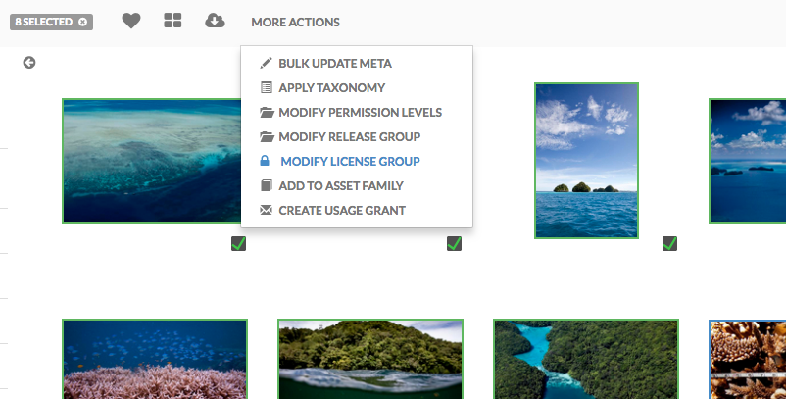The image size is (786, 399).
Task: Open the grid collection icon in toolbar
Action: point(172,21)
